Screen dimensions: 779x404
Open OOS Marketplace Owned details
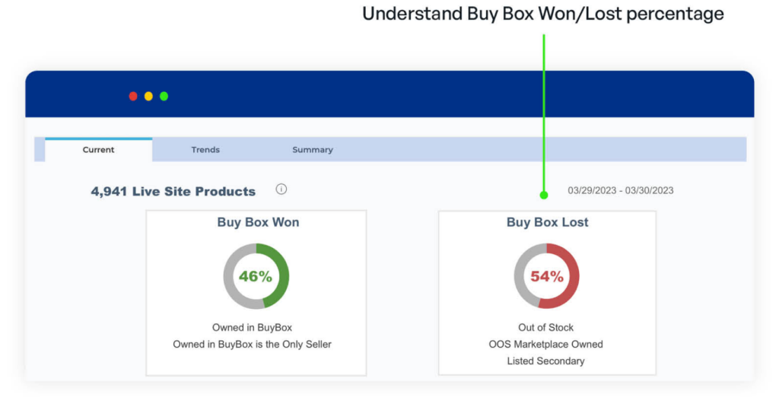tap(545, 345)
